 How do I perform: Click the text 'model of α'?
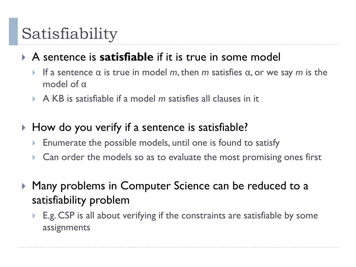[x=64, y=84]
